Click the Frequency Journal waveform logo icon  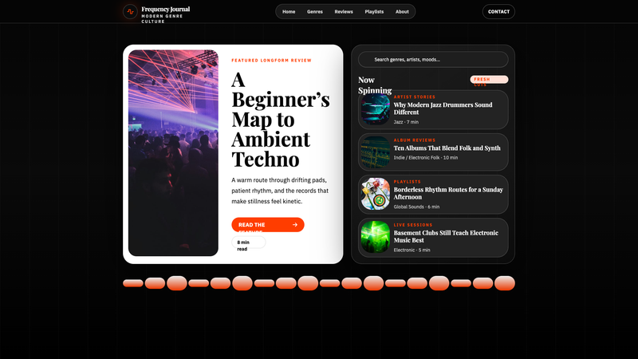130,12
